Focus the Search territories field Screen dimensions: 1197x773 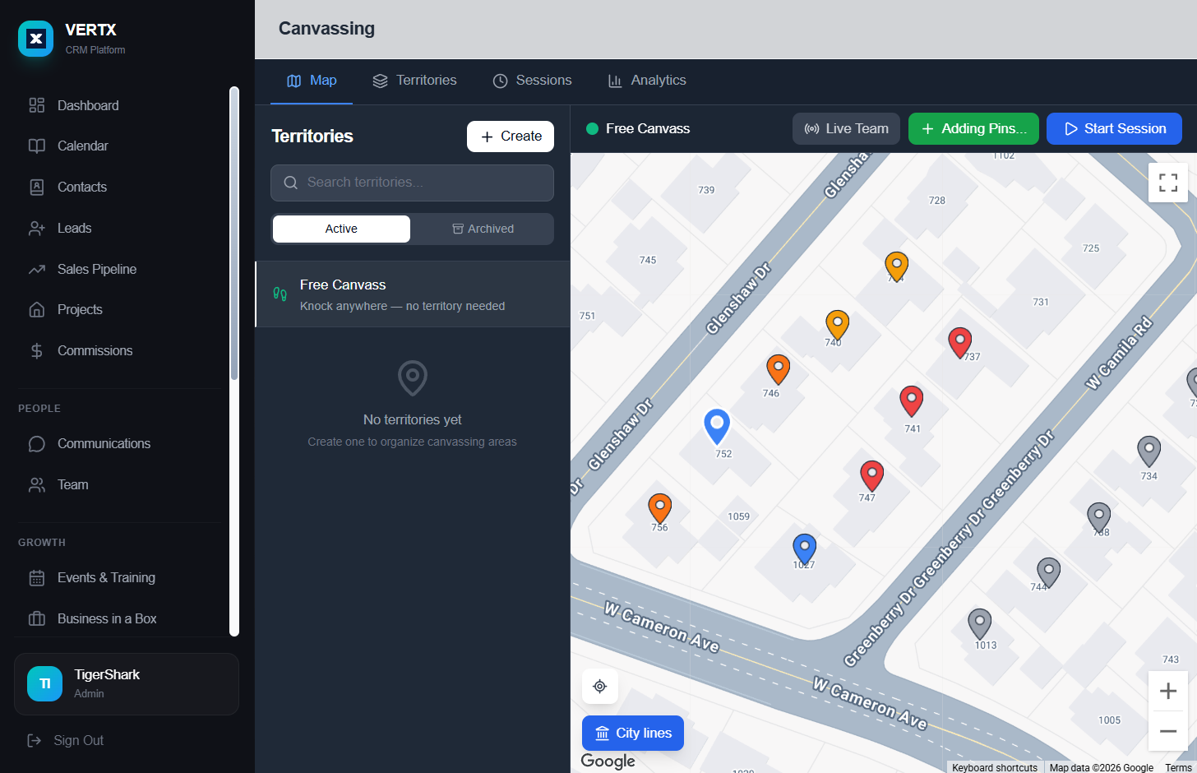tap(412, 183)
